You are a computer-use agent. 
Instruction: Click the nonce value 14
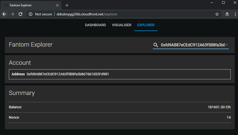229,117
